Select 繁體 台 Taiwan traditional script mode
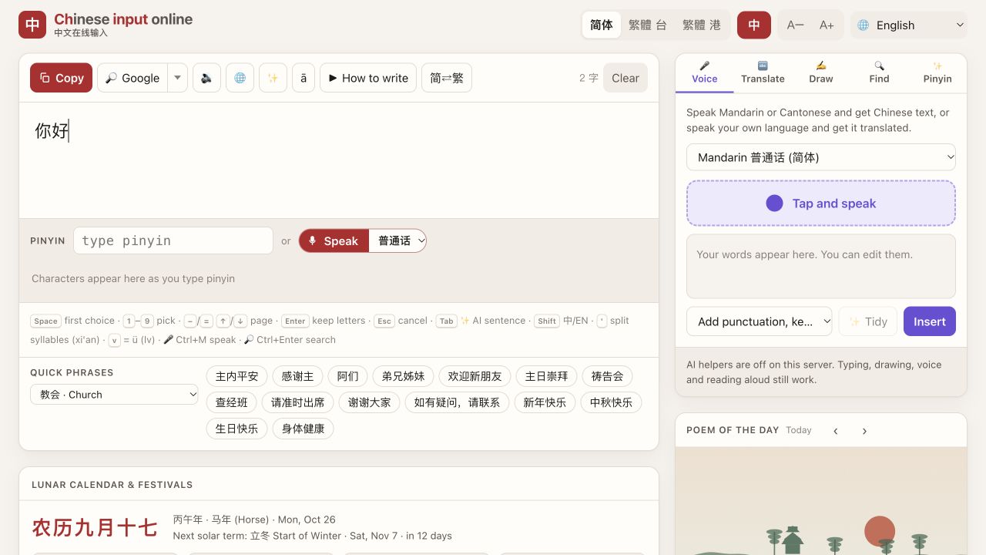 pos(647,25)
